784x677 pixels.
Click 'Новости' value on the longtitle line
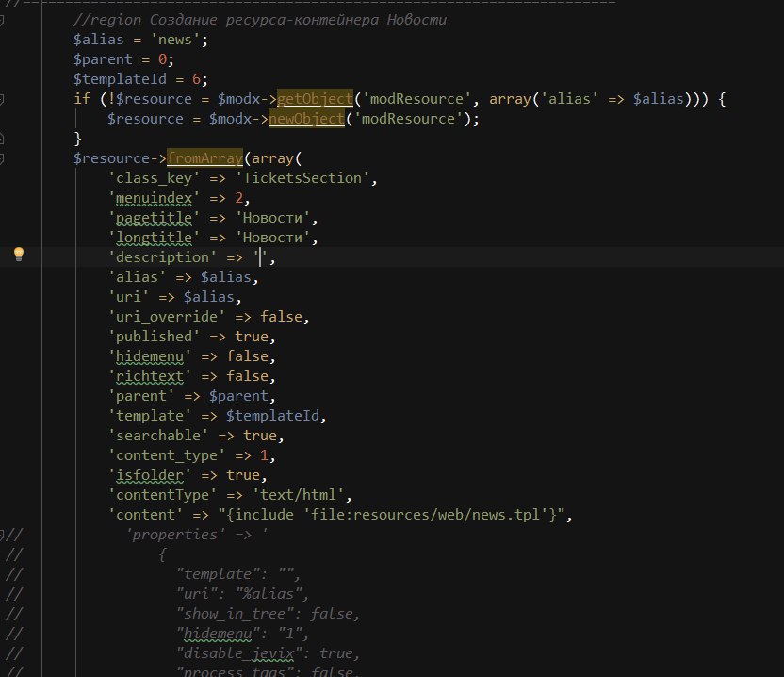[x=272, y=238]
